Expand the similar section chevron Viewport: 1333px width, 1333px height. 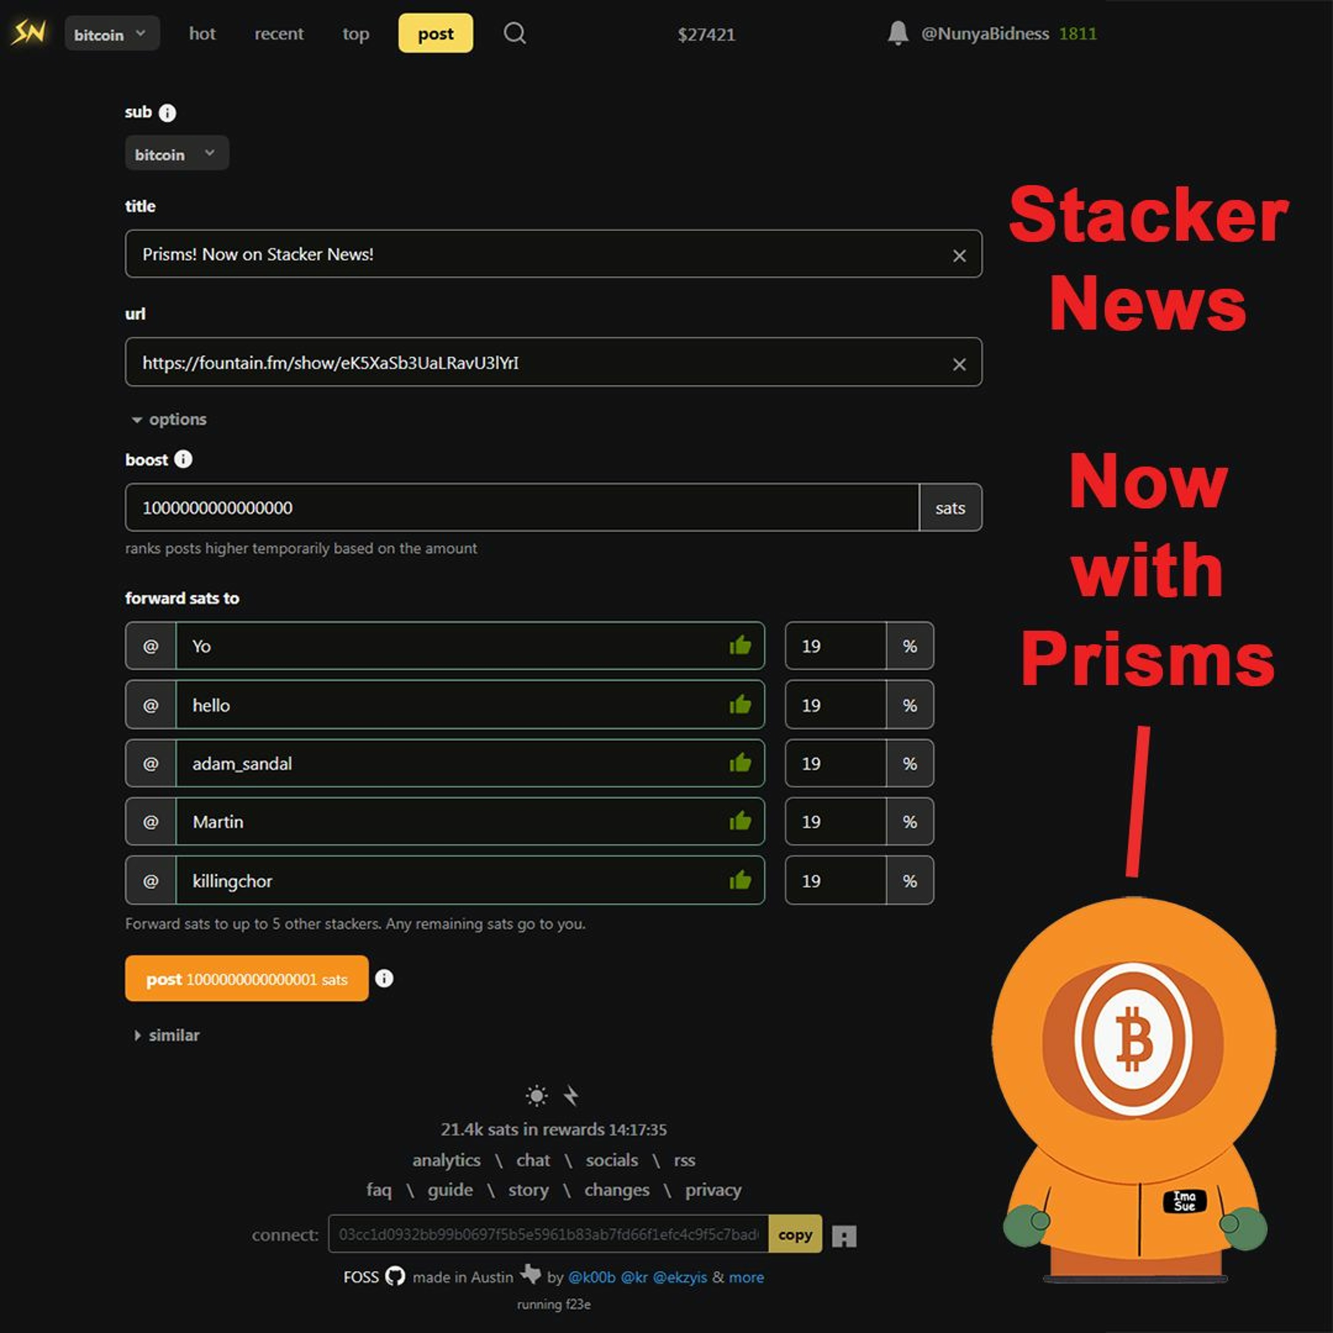point(138,1035)
